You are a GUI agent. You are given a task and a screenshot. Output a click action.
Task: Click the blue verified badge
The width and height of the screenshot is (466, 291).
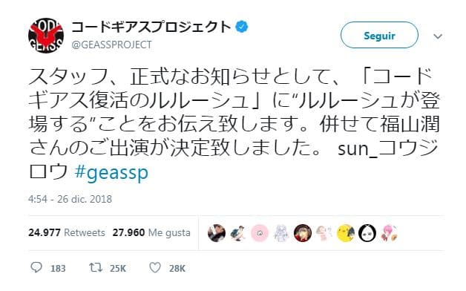[242, 27]
